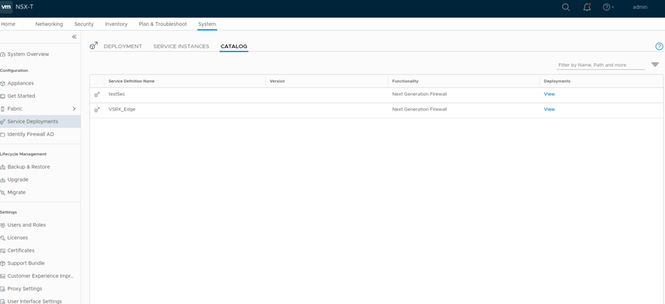This screenshot has height=304, width=665.
Task: Click the Deployments column header
Action: pos(557,81)
